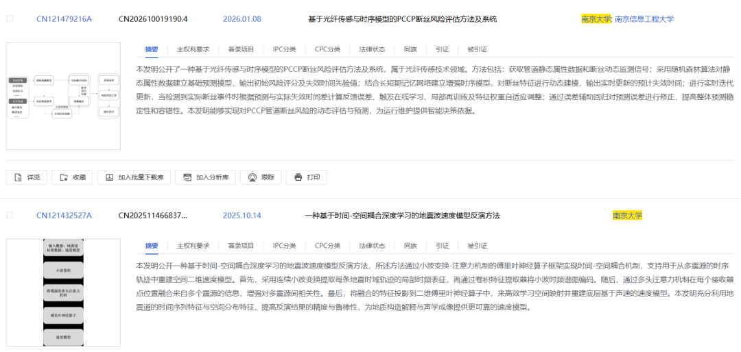Click the 加入批量下载库 download icon

[x=109, y=177]
